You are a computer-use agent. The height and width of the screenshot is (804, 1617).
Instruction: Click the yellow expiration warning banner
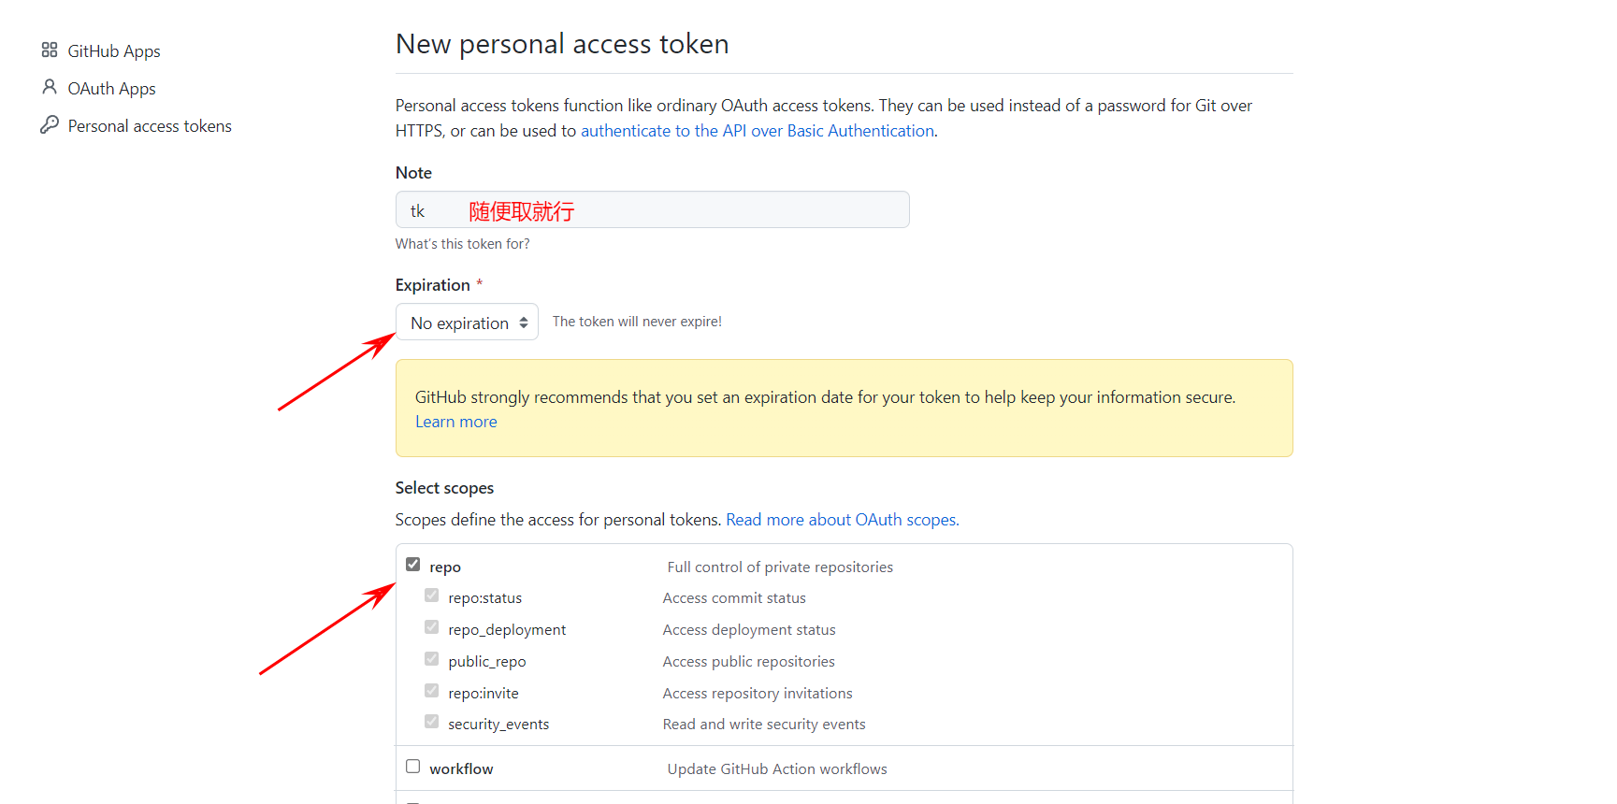click(x=844, y=409)
